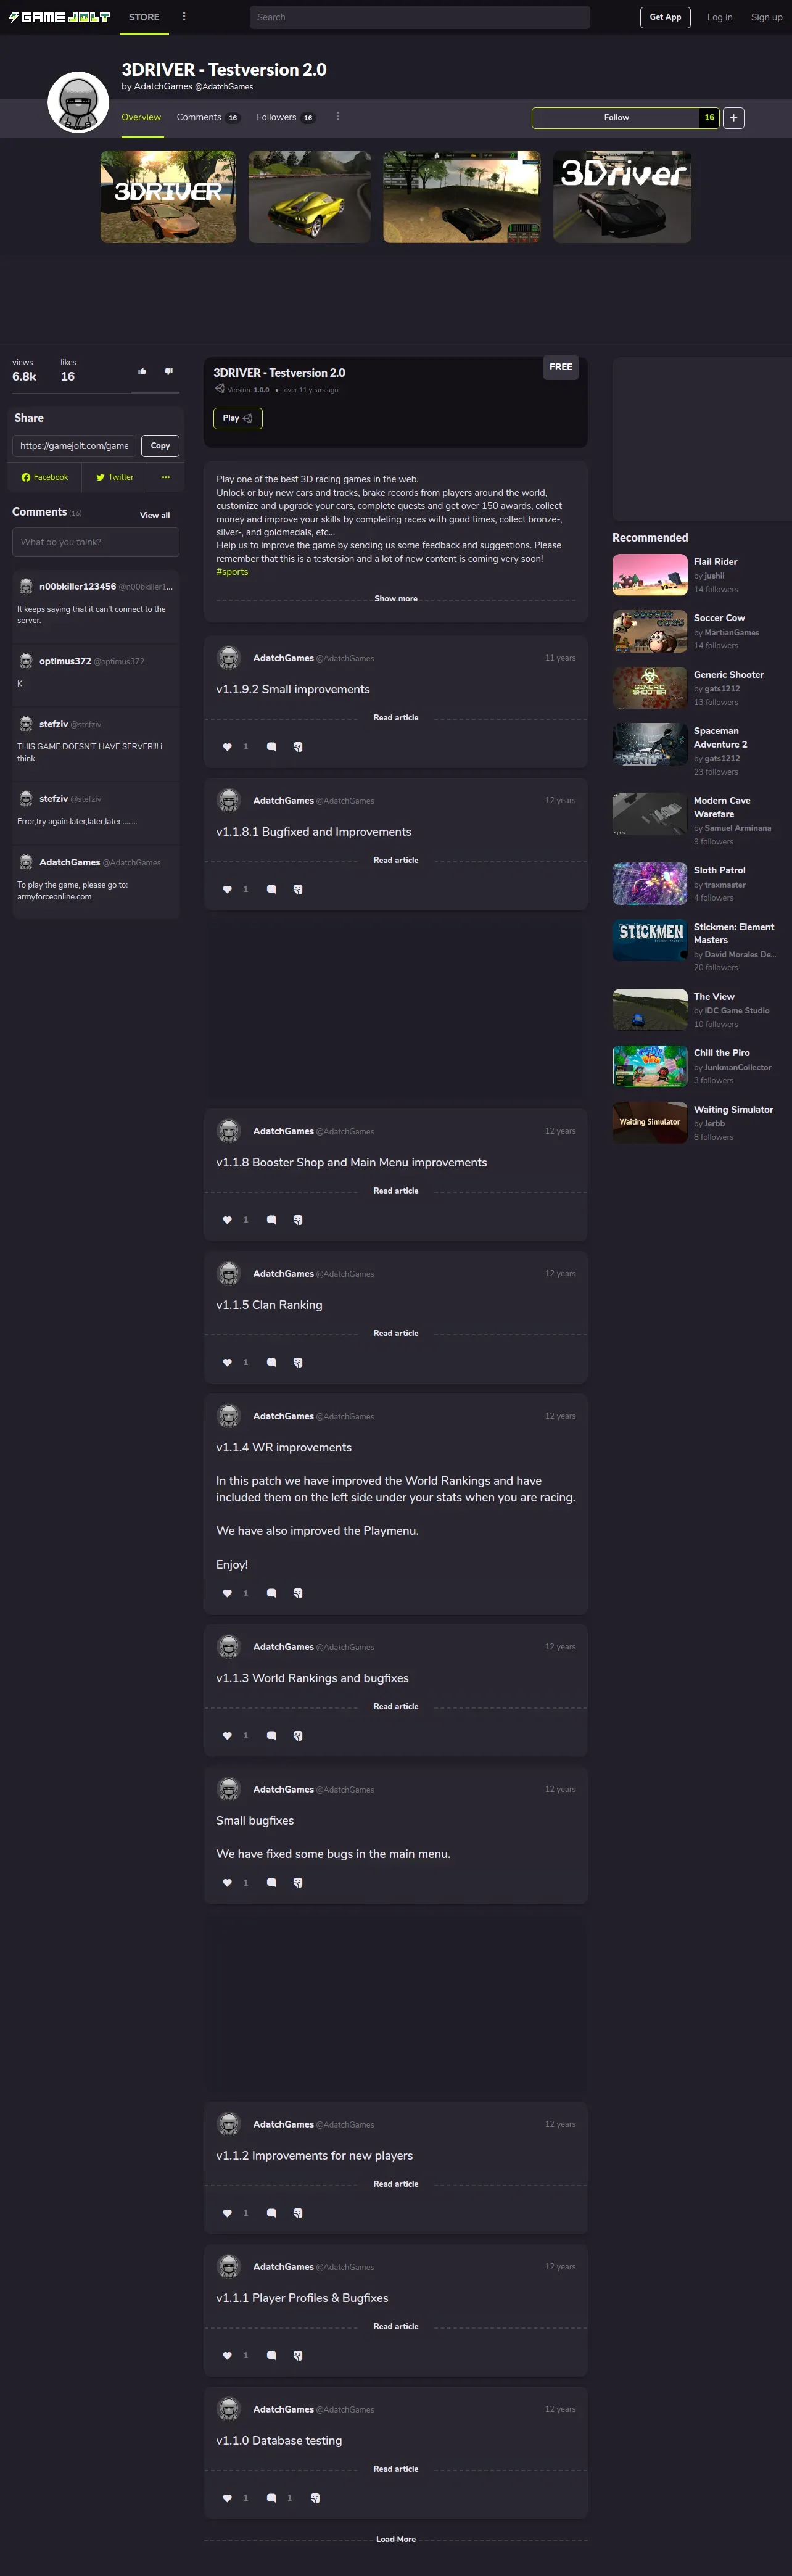
Task: Place sticker on v1.1.9.2 Small improvements post
Action: tap(298, 747)
